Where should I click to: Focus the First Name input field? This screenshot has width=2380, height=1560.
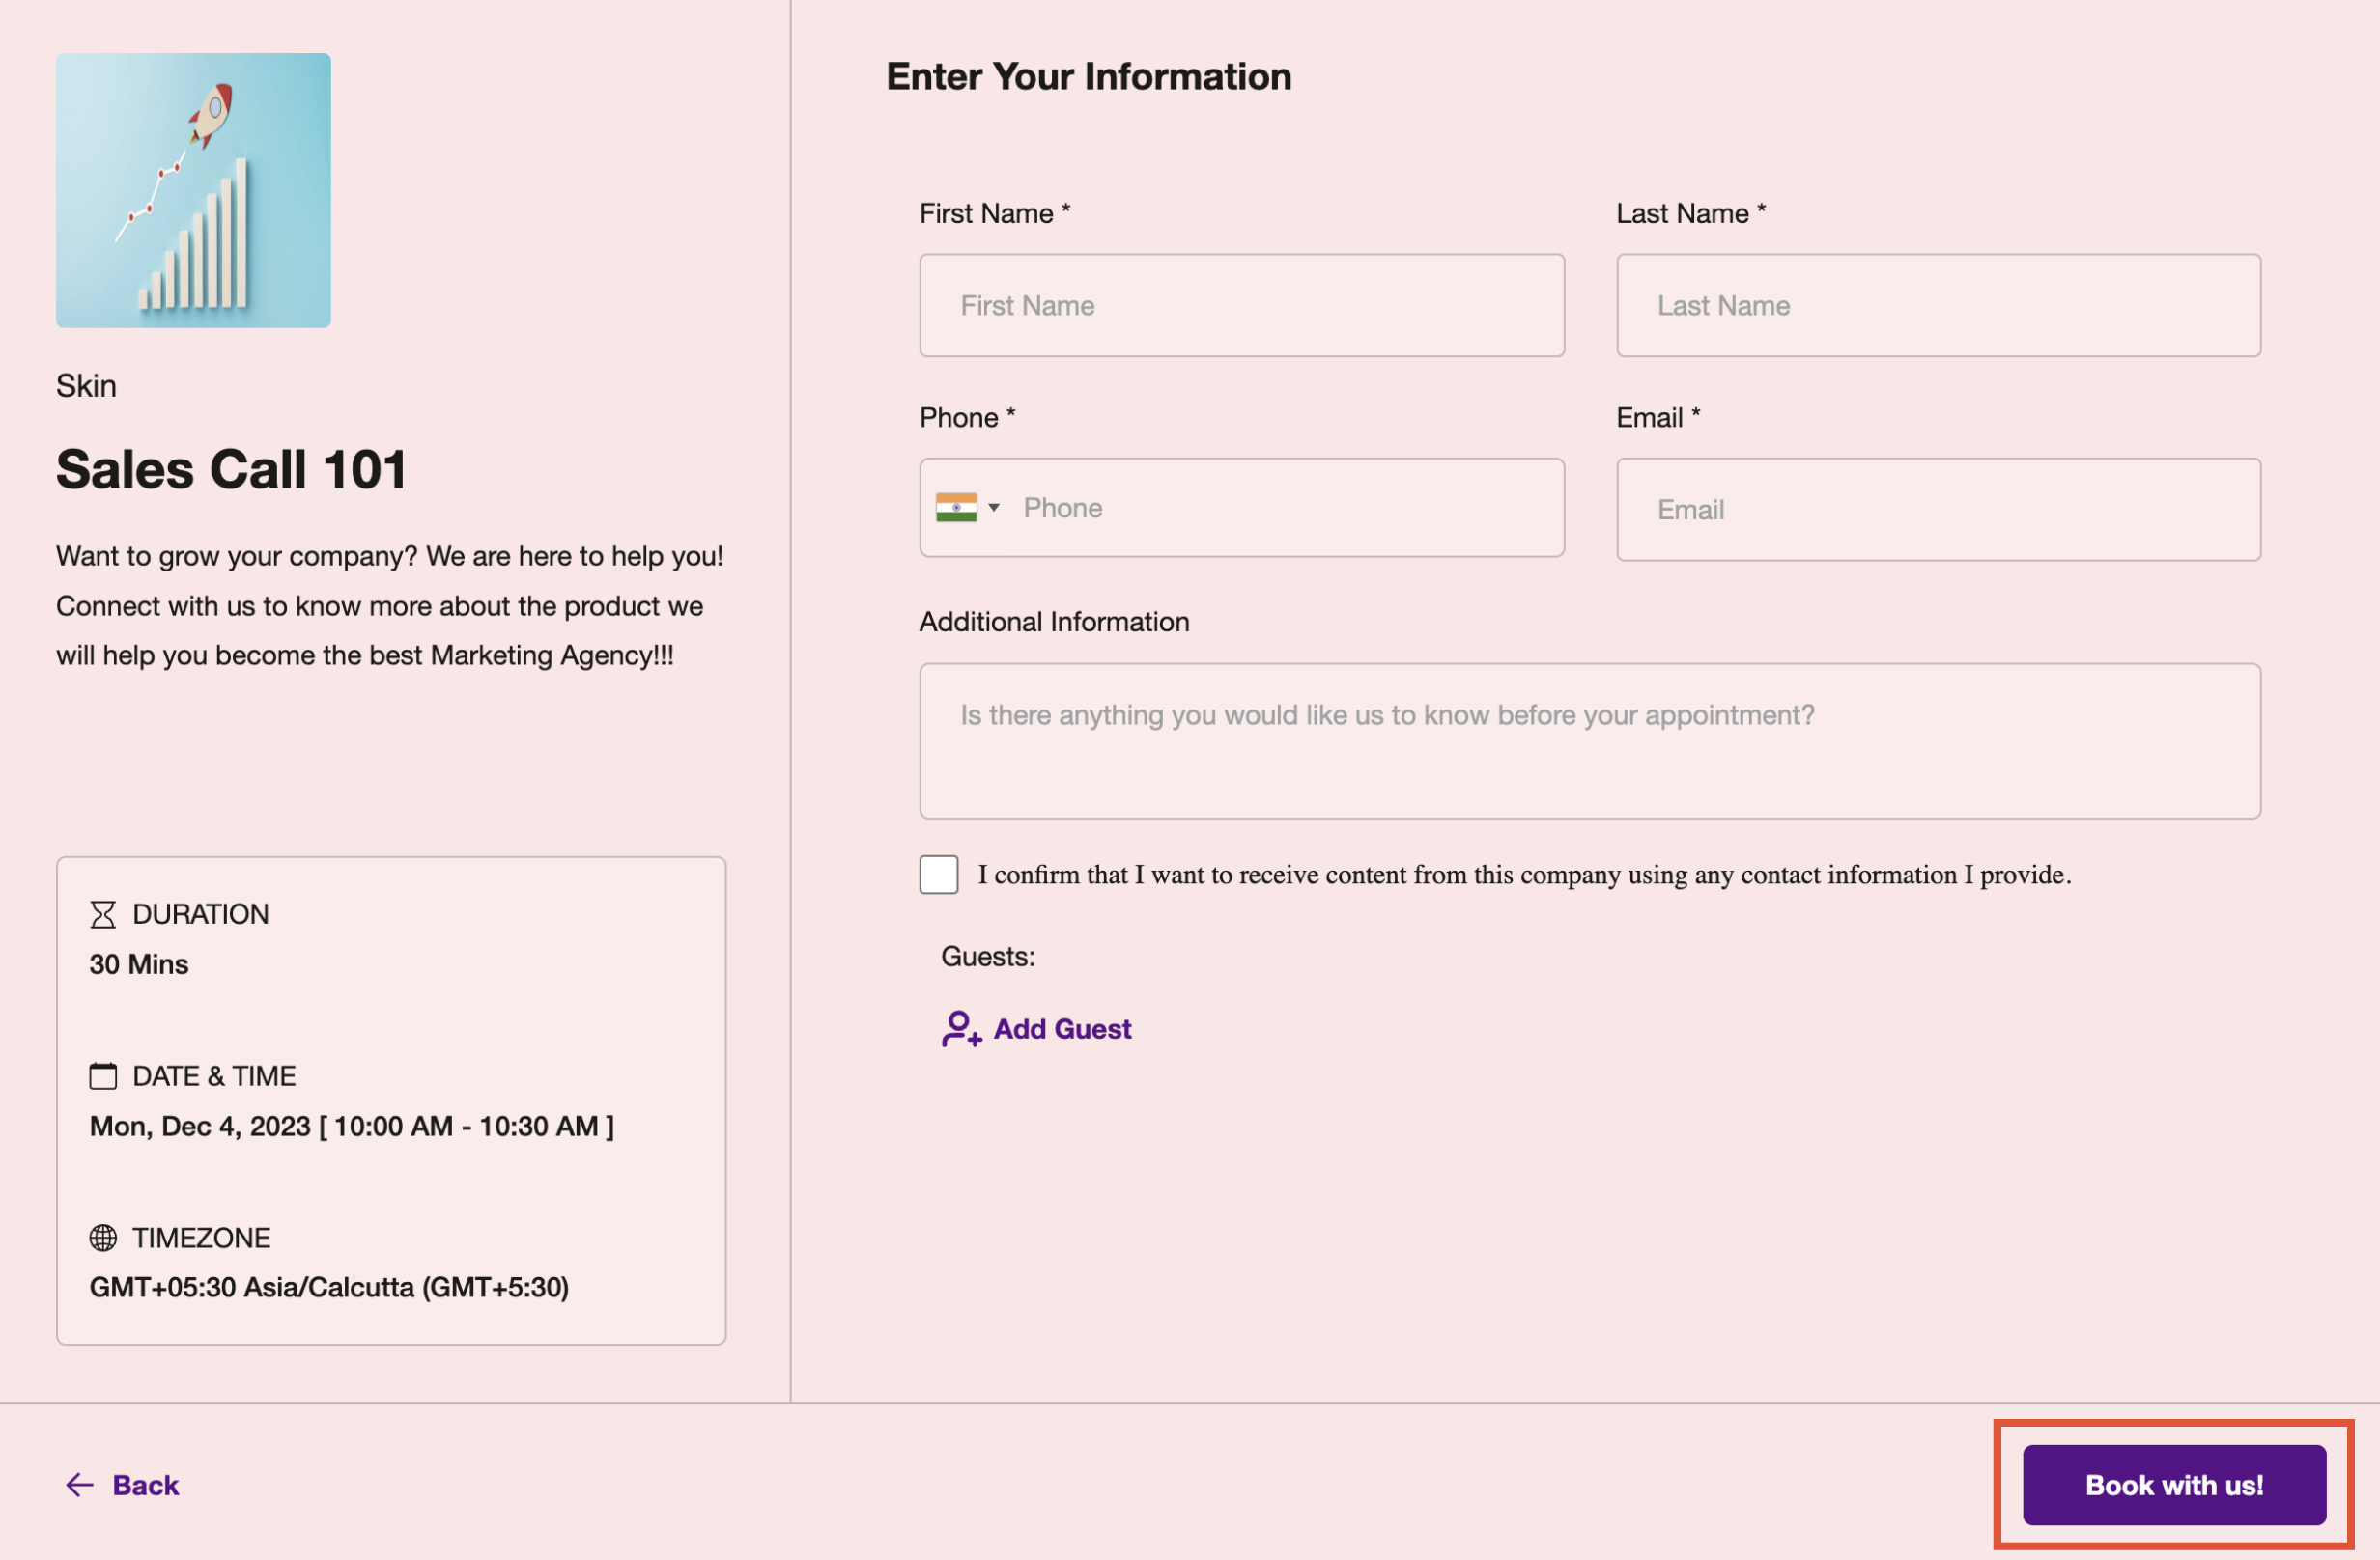(x=1241, y=306)
